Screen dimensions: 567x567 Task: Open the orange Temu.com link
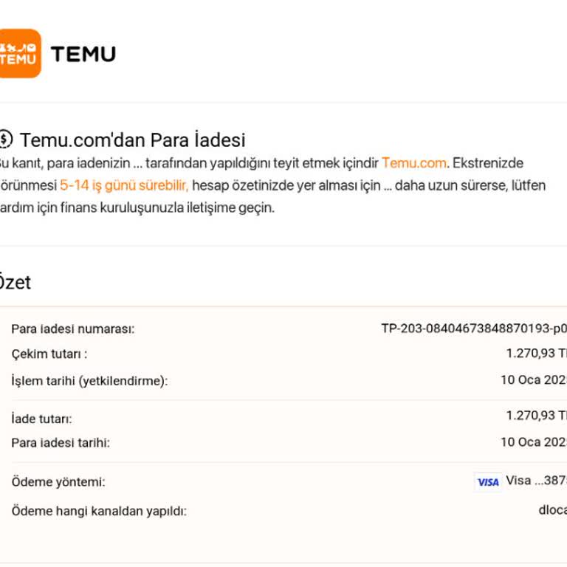pyautogui.click(x=413, y=163)
